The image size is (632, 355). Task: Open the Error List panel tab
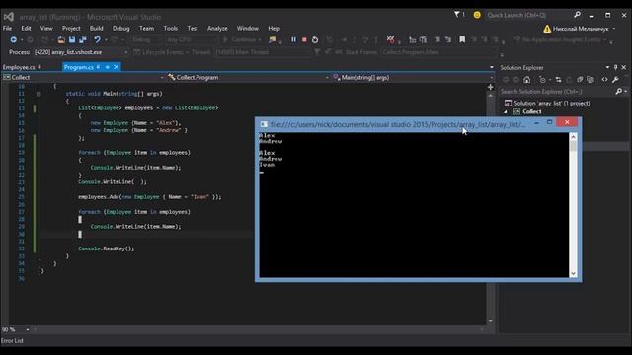[x=12, y=341]
